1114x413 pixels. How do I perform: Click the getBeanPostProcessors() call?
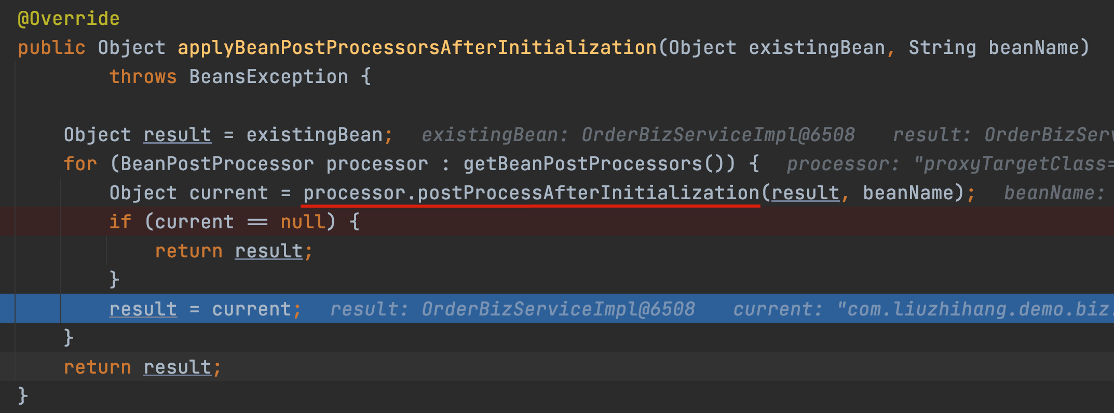[600, 164]
